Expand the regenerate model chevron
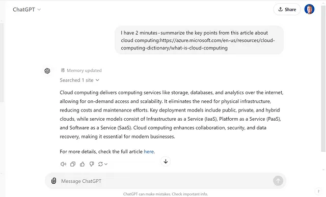The width and height of the screenshot is (326, 197). point(106,164)
